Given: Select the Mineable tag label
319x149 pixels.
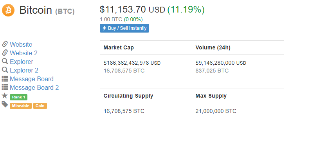Looking at the screenshot, I should point(20,106).
